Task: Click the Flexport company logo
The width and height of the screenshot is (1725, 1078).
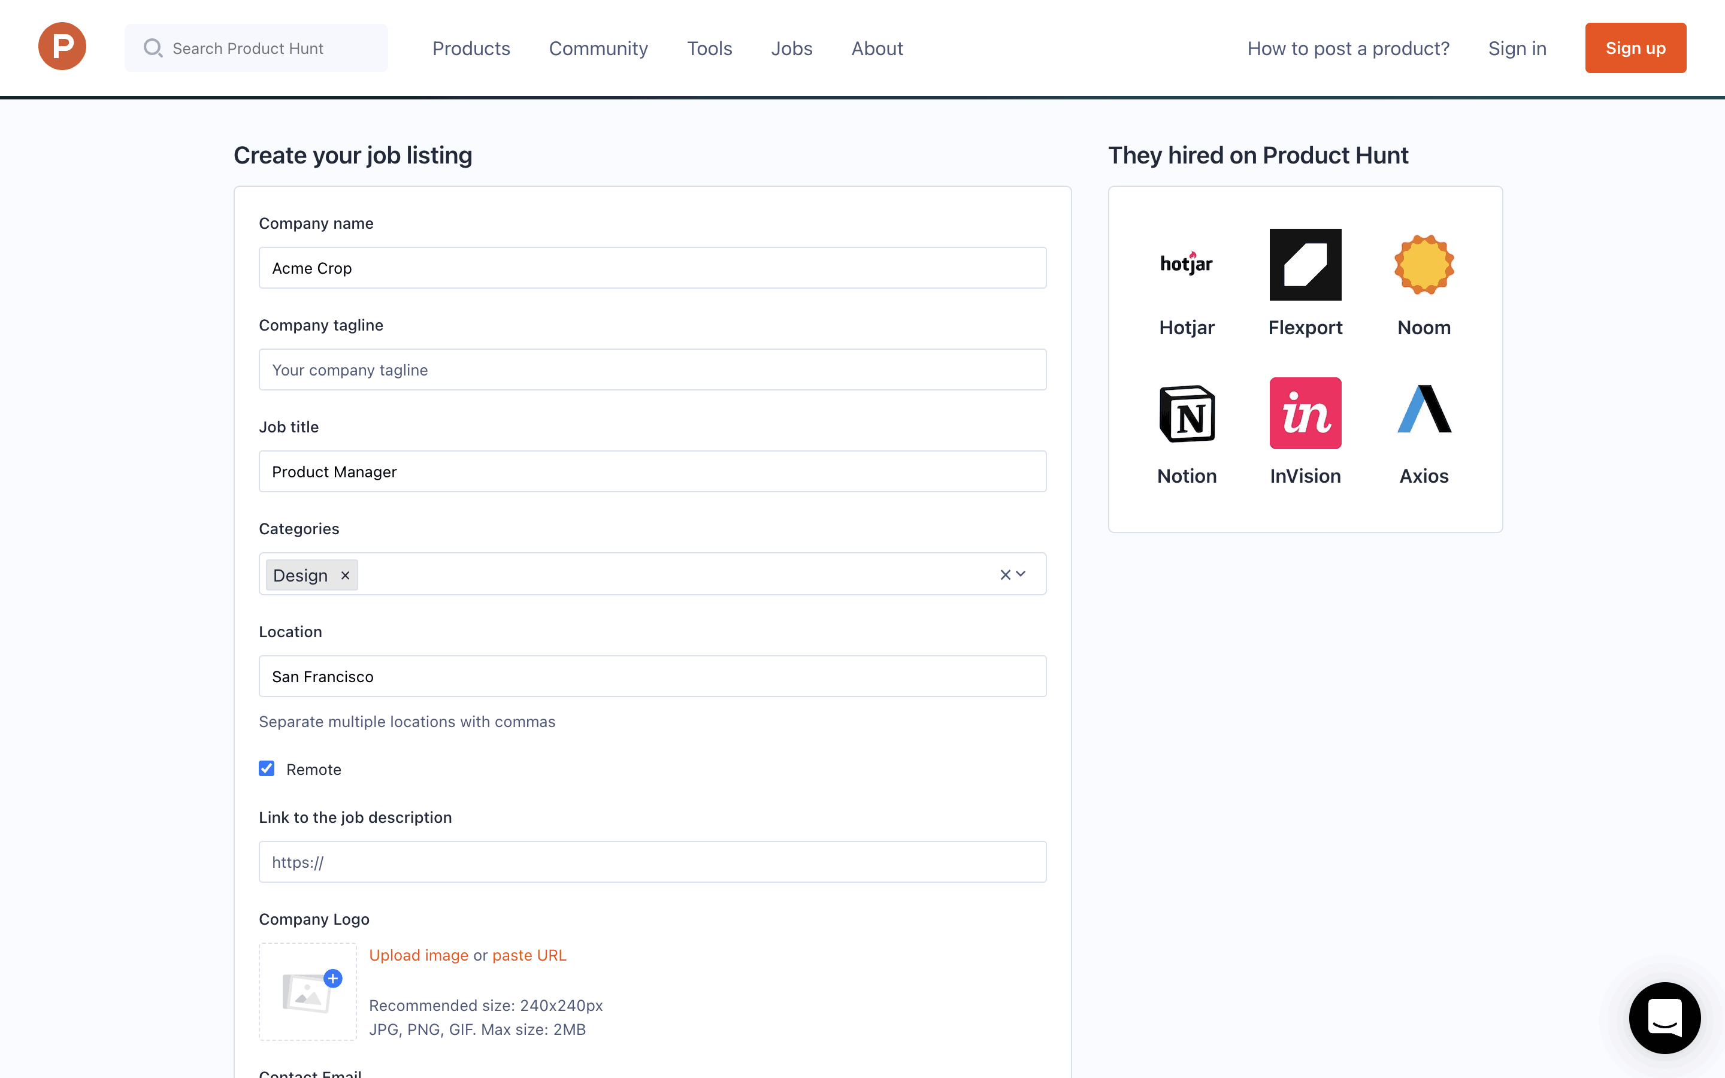Action: [1305, 265]
